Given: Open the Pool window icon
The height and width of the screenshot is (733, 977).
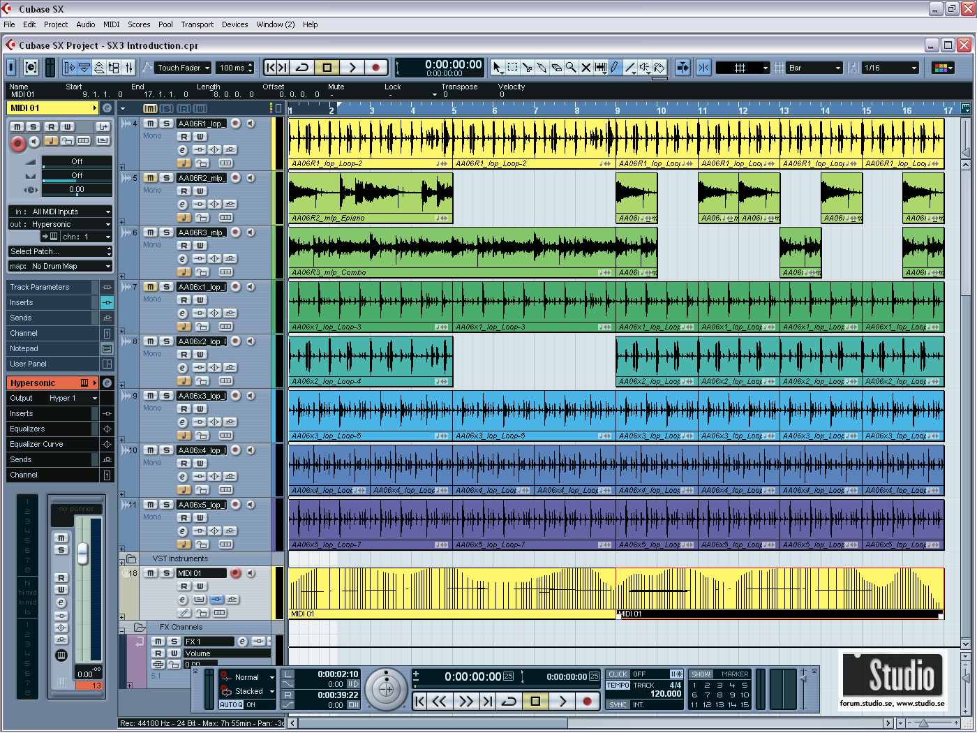Looking at the screenshot, I should (x=114, y=68).
